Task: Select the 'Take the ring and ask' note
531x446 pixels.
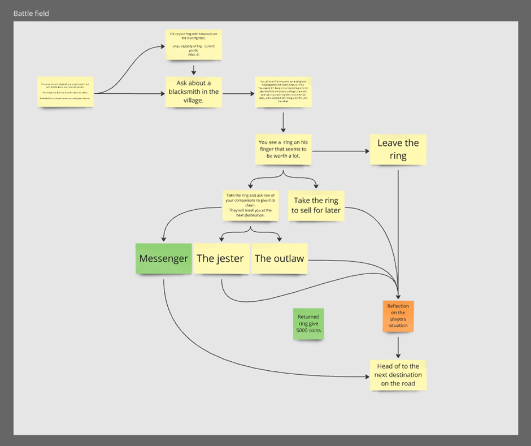Action: pos(250,205)
